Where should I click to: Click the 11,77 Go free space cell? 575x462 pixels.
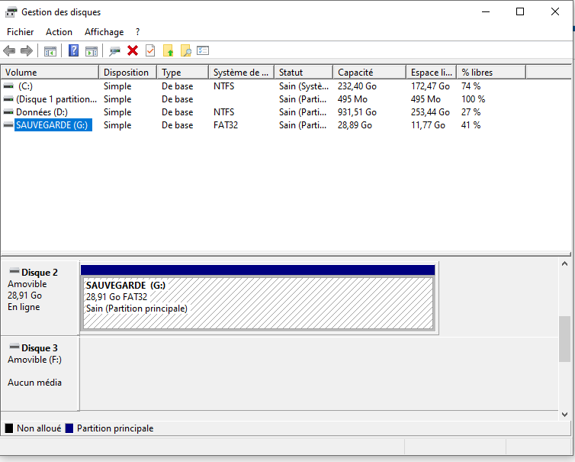tap(428, 125)
